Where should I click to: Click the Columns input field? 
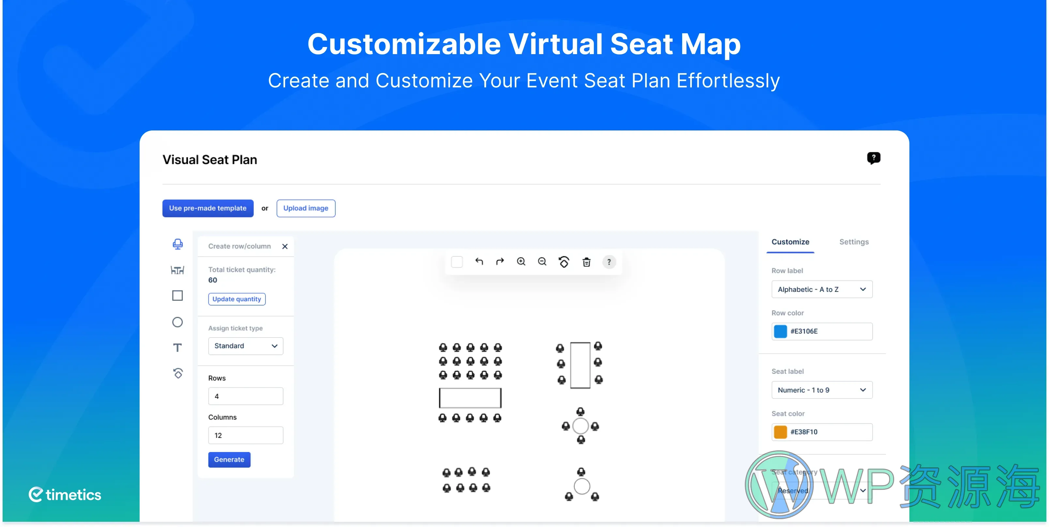[x=246, y=435]
